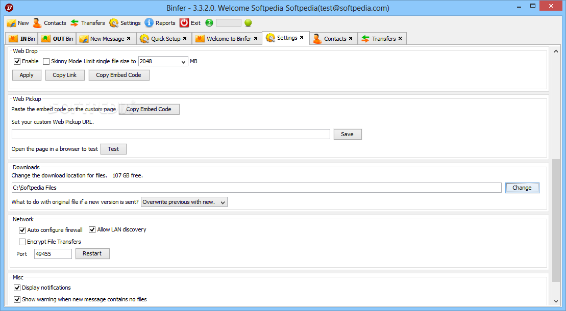This screenshot has width=566, height=311.
Task: Toggle warning when message contains no files
Action: tap(17, 299)
